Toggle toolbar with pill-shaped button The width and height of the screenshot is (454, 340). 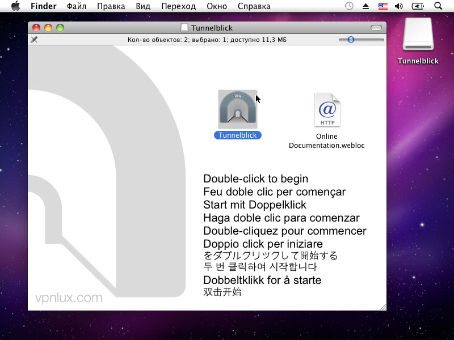point(376,28)
